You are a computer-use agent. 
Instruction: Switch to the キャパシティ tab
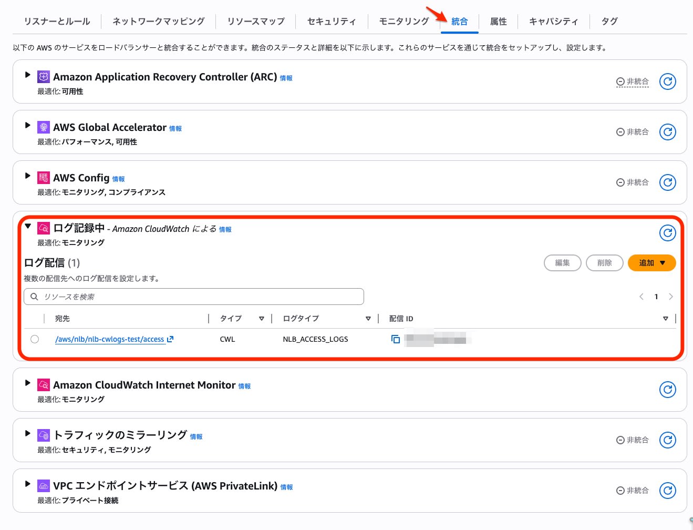(553, 22)
